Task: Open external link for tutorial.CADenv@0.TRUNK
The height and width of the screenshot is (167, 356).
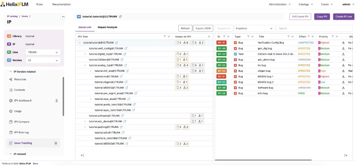Action: pos(122,60)
